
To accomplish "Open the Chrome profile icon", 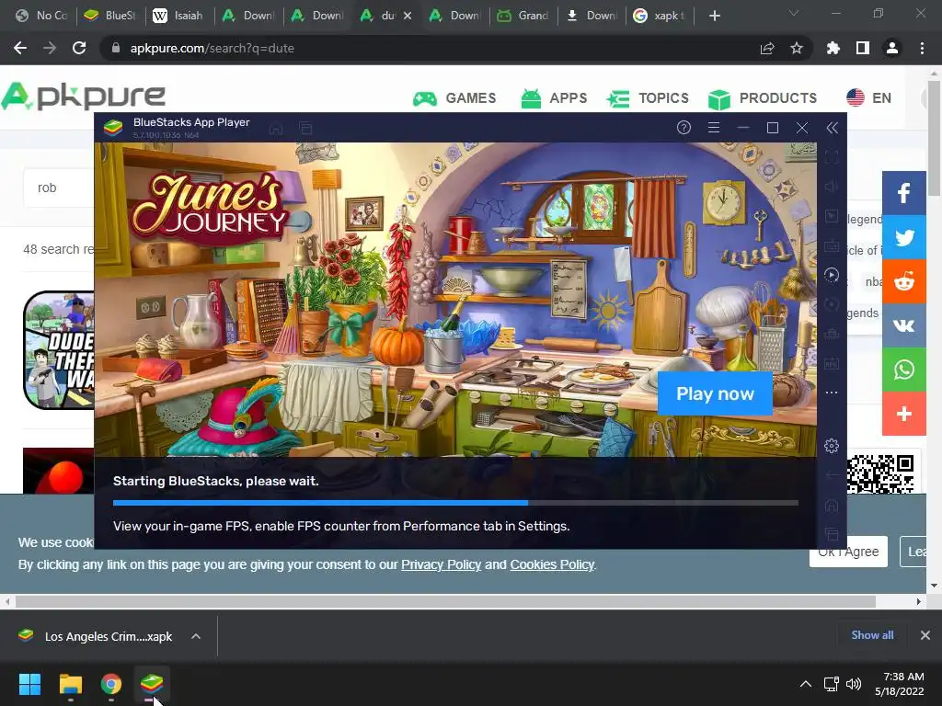I will [892, 48].
